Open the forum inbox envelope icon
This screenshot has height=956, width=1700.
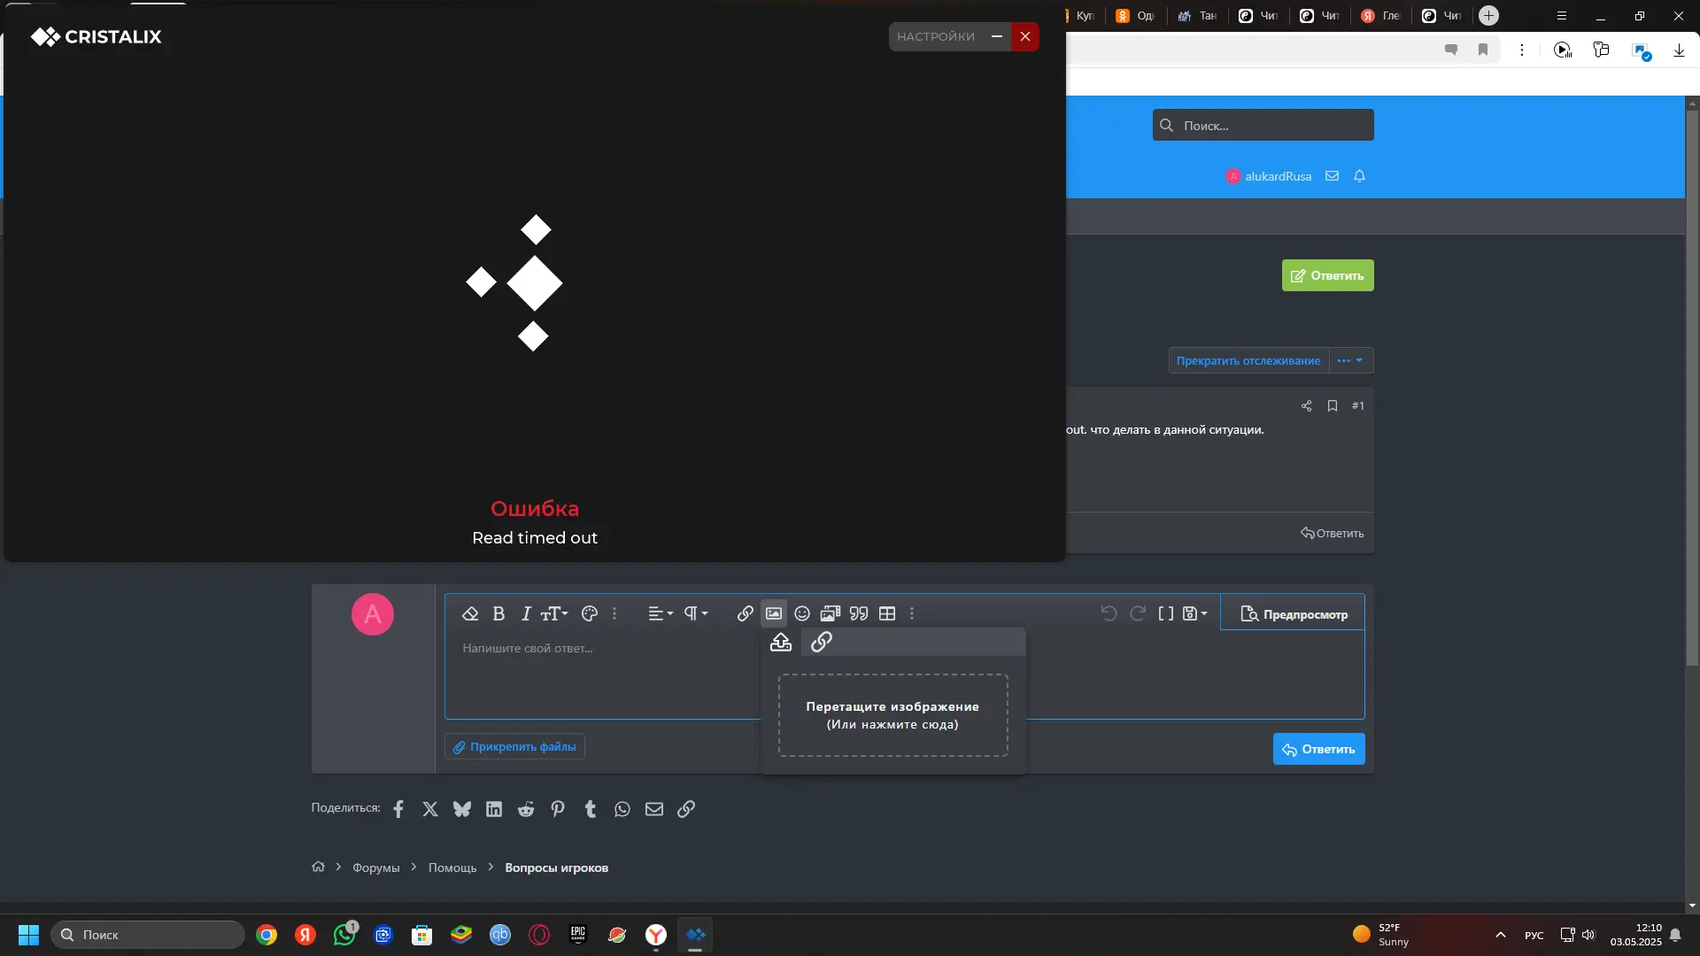coord(1332,176)
